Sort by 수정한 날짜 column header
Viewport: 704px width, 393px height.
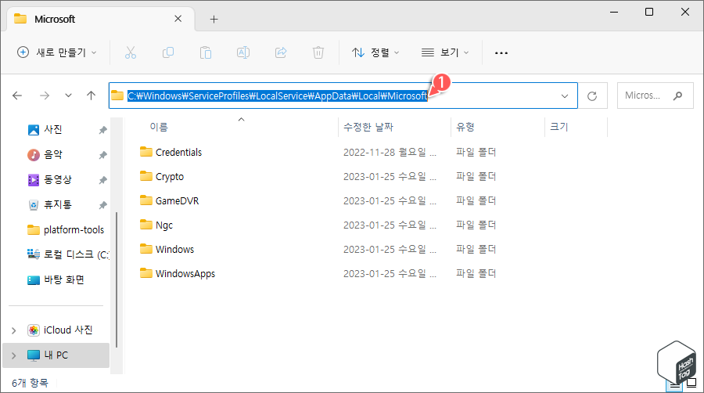click(x=368, y=127)
